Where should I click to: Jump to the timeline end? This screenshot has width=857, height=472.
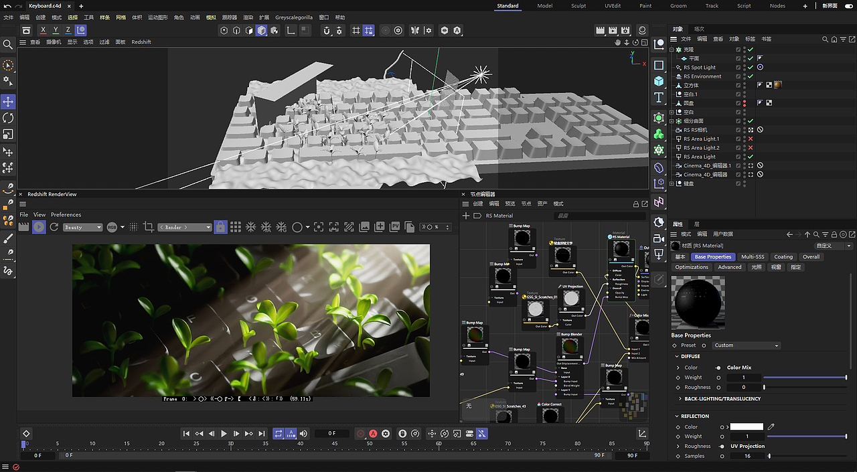coord(262,434)
